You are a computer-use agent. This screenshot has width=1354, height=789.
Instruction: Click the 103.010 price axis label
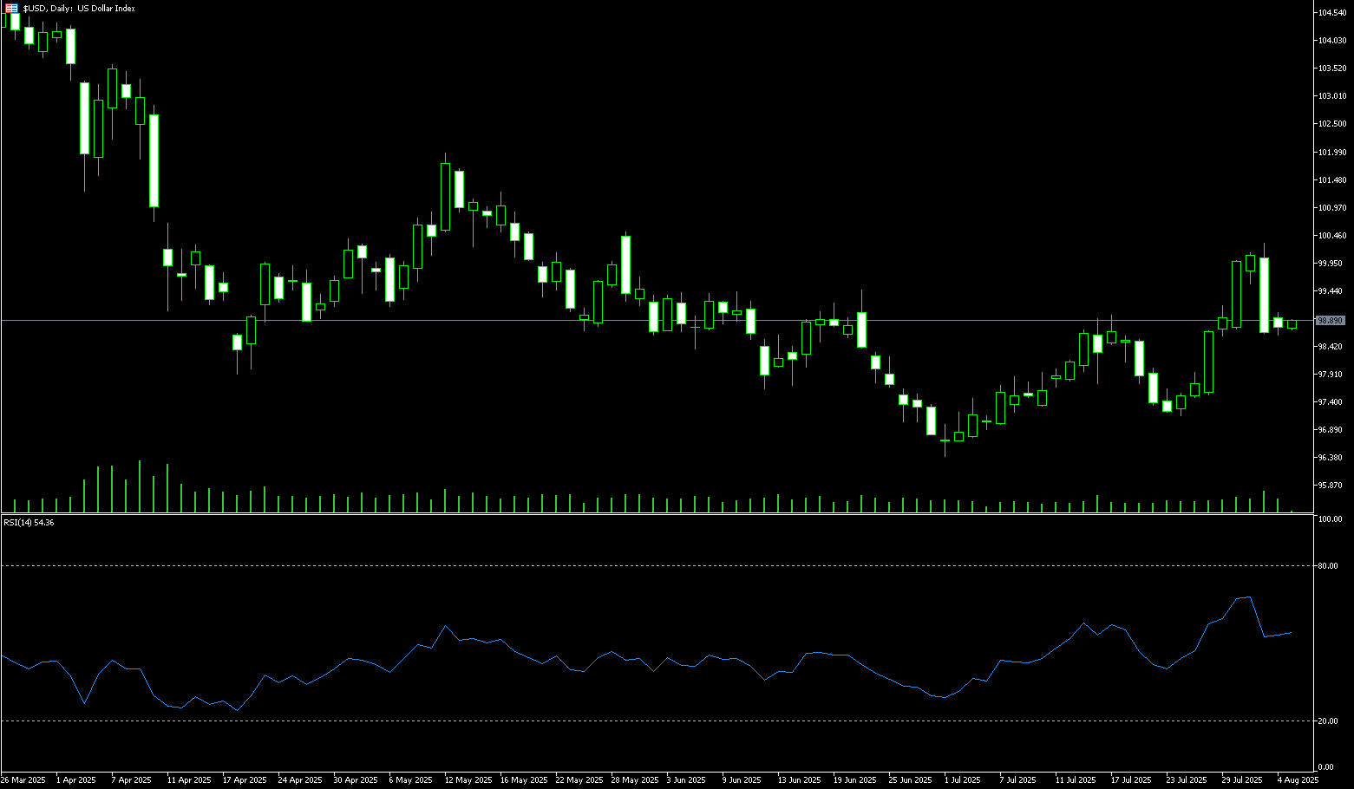pos(1331,95)
